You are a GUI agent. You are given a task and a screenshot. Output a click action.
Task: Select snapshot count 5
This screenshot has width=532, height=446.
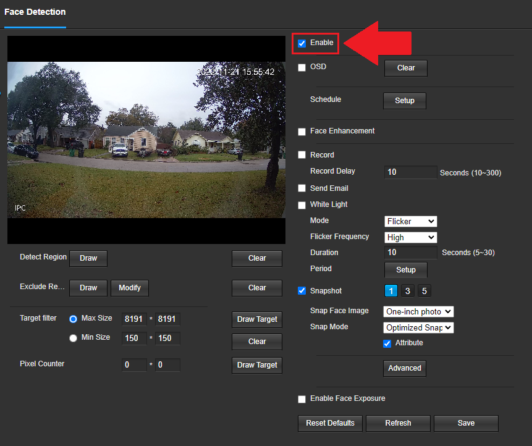pos(424,291)
